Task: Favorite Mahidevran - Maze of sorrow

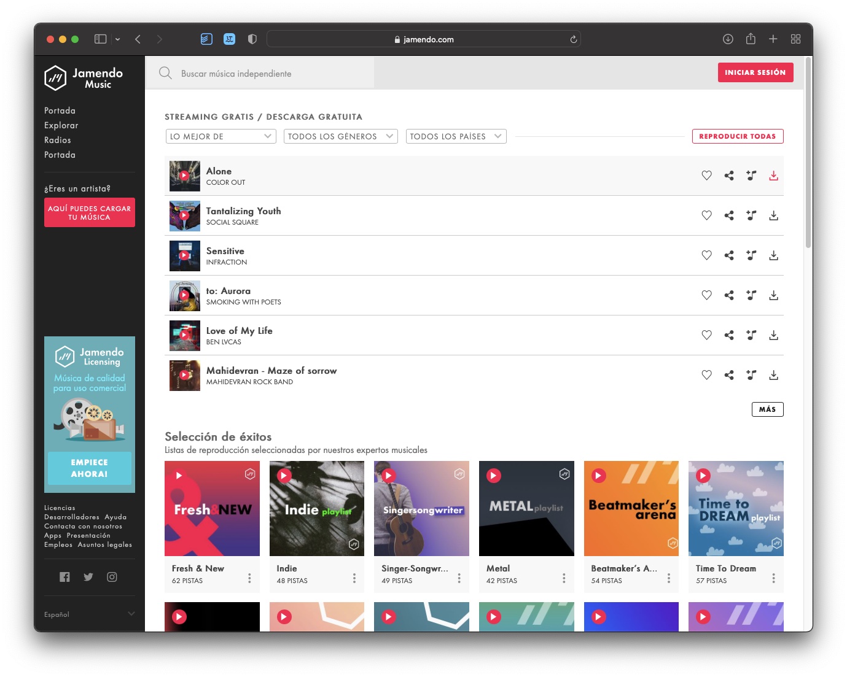Action: click(706, 375)
